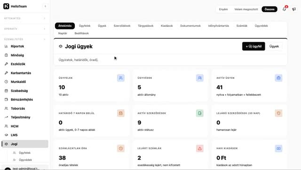Image resolution: width=301 pixels, height=170 pixels.
Task: Open Munkaidő in the sidebar
Action: (x=25, y=82)
